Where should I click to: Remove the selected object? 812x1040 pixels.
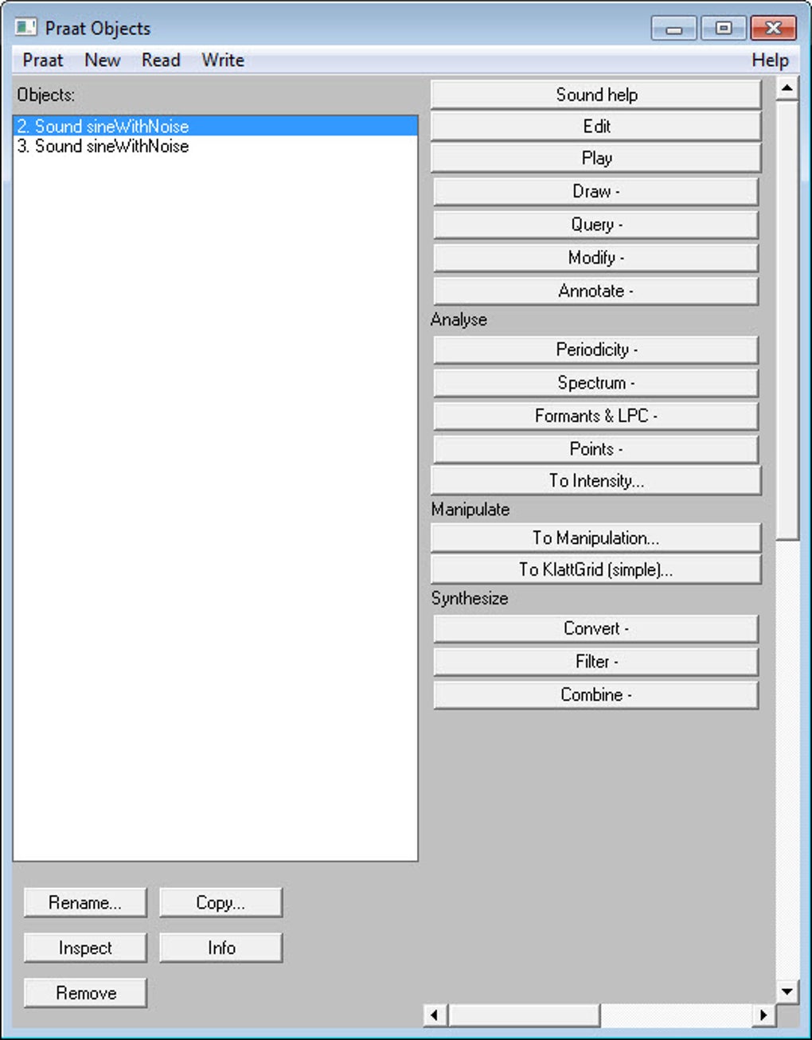coord(85,993)
